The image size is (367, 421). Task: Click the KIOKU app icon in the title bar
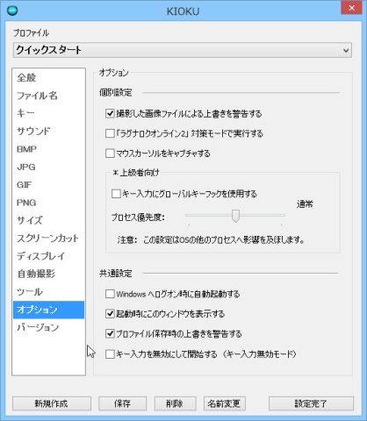pos(12,11)
